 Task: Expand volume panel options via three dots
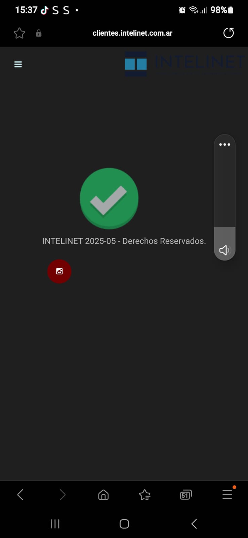[224, 145]
